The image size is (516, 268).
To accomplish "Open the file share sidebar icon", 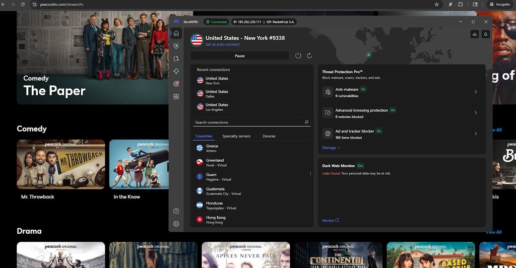I will tap(176, 58).
